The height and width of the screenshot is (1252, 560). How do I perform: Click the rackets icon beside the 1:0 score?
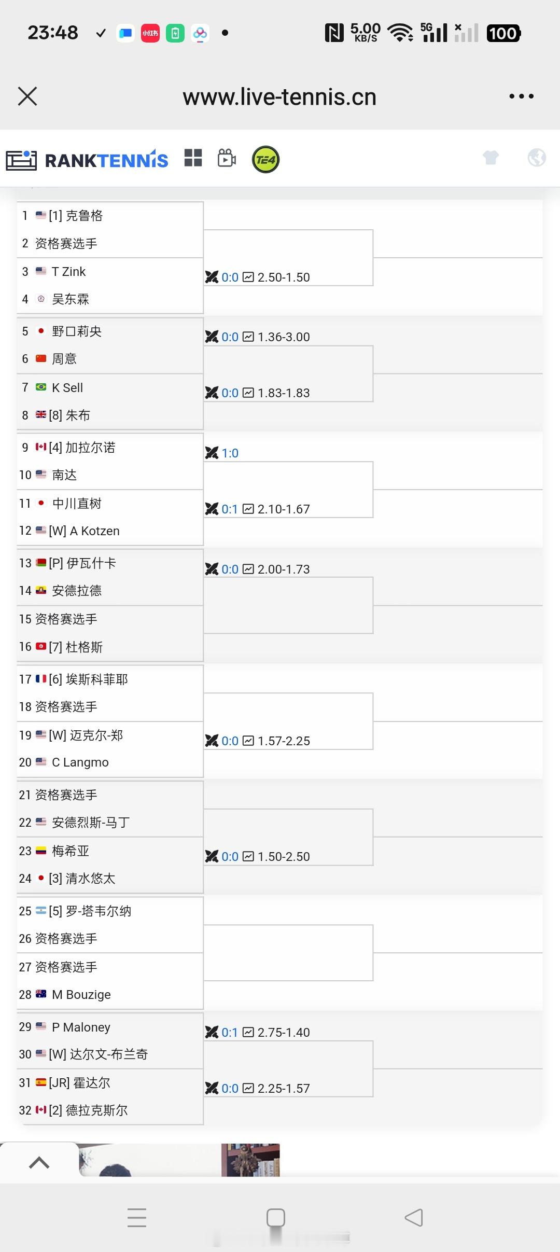click(x=212, y=453)
